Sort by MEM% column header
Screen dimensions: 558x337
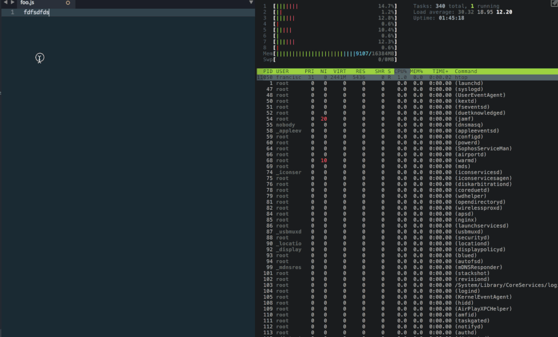[416, 71]
